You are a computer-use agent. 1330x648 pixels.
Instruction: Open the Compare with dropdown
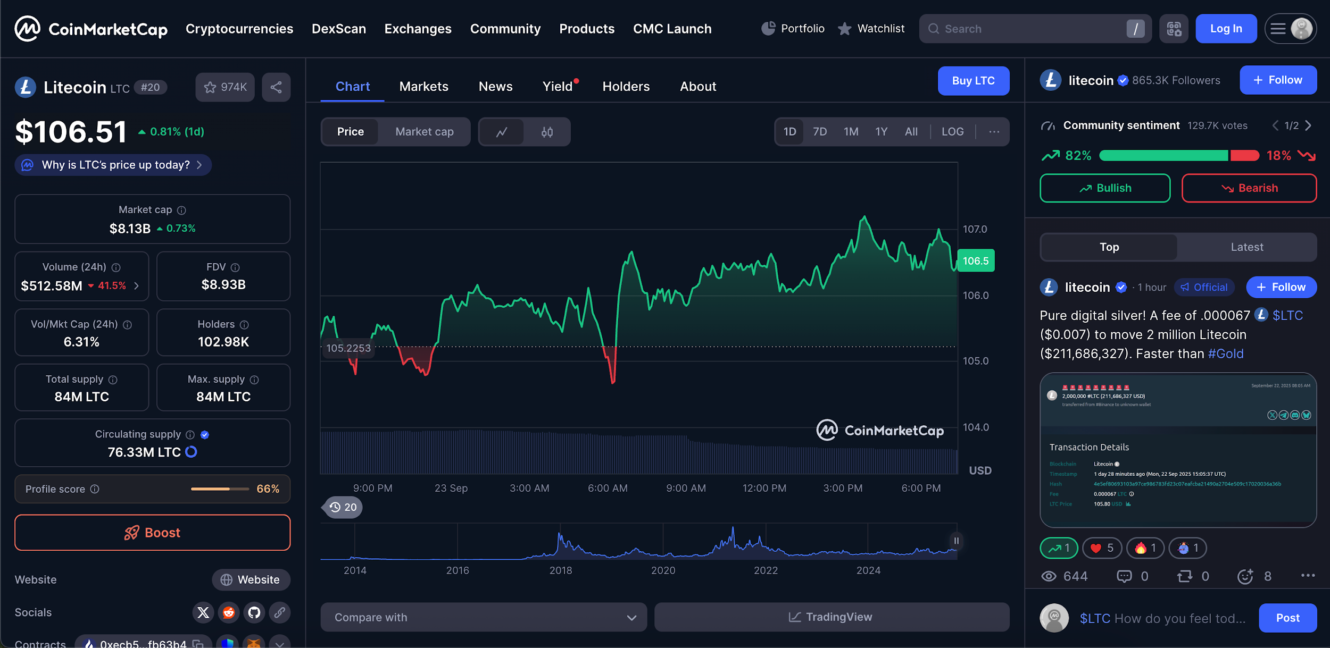484,617
